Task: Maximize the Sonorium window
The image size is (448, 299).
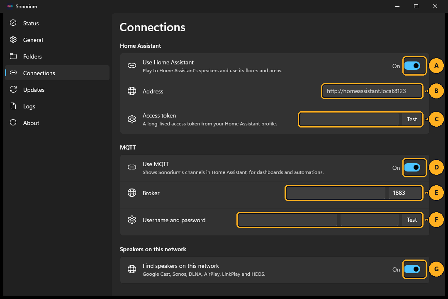Action: tap(416, 6)
